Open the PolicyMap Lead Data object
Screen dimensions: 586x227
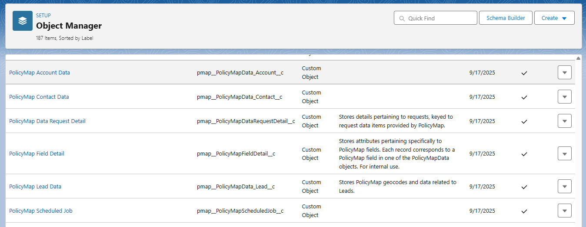click(35, 187)
